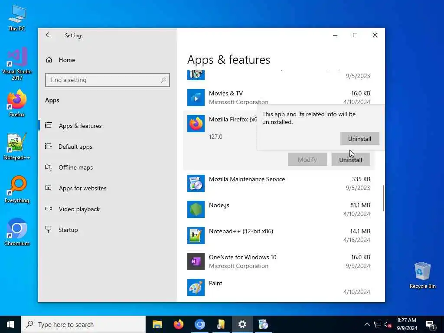Select the Movies & TV entry name

pyautogui.click(x=225, y=94)
